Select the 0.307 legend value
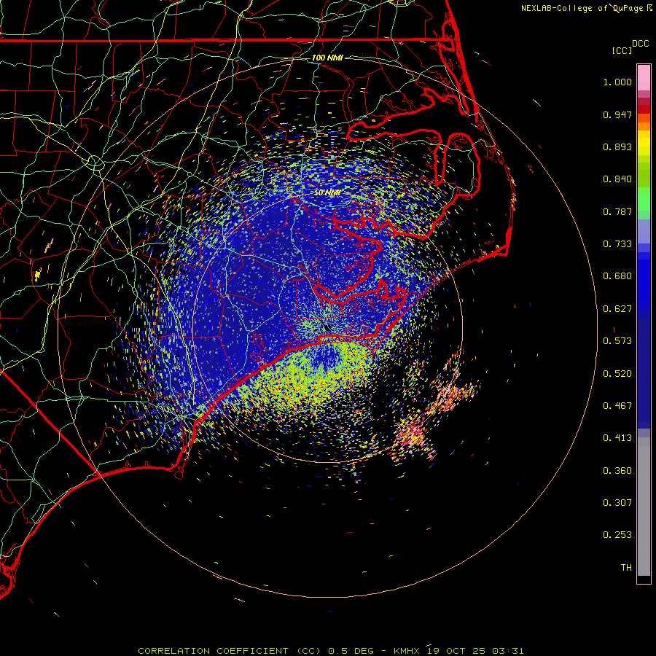Image resolution: width=656 pixels, height=656 pixels. [617, 503]
